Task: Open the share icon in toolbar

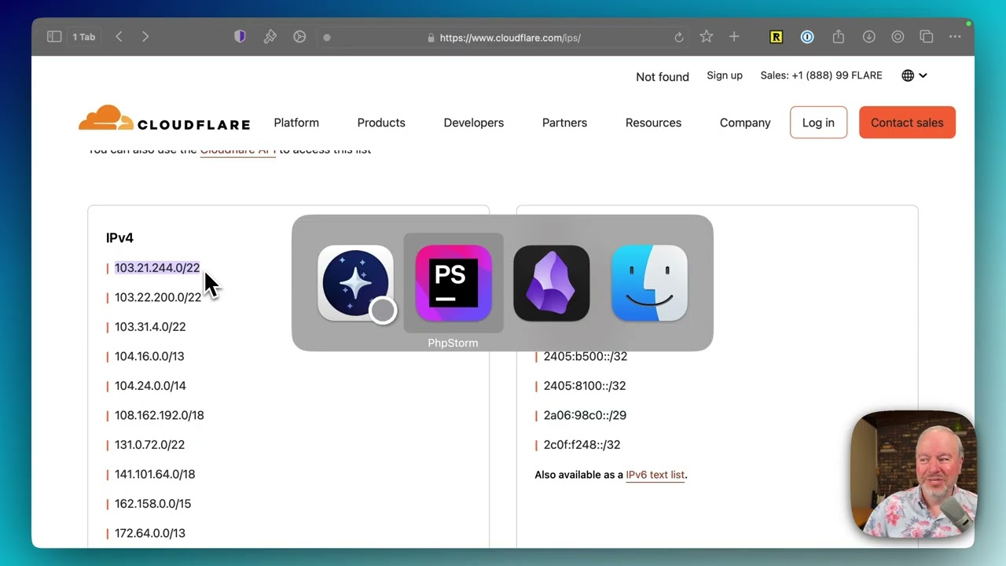Action: click(839, 37)
